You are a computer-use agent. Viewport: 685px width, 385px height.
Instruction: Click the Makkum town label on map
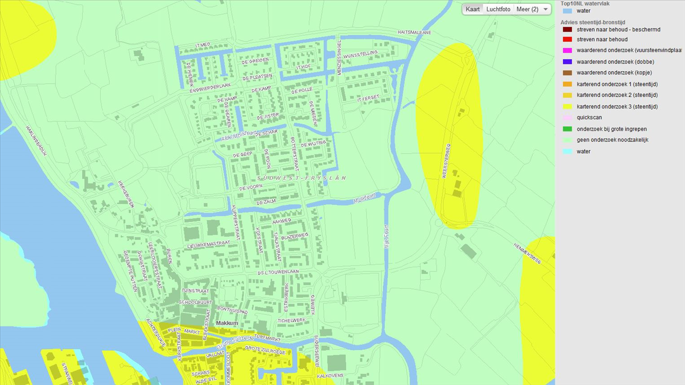point(227,324)
